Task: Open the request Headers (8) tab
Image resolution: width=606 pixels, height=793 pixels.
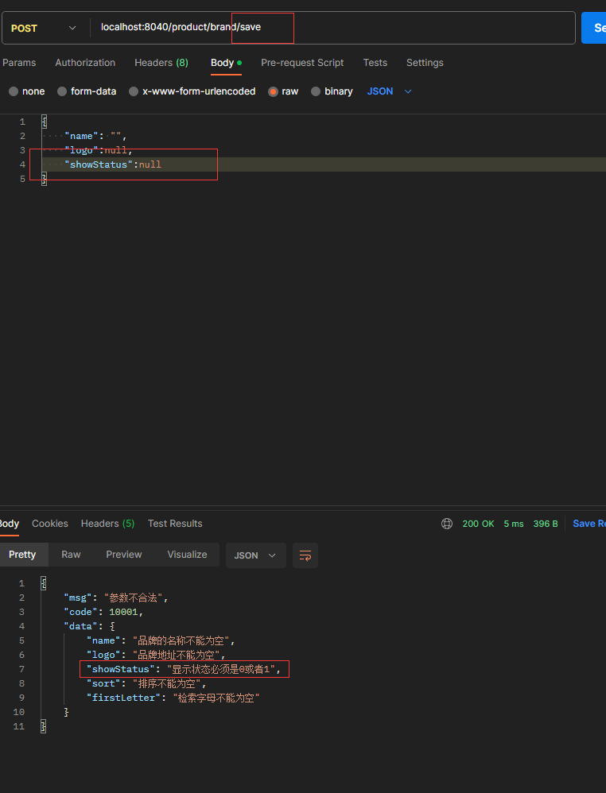Action: tap(161, 63)
